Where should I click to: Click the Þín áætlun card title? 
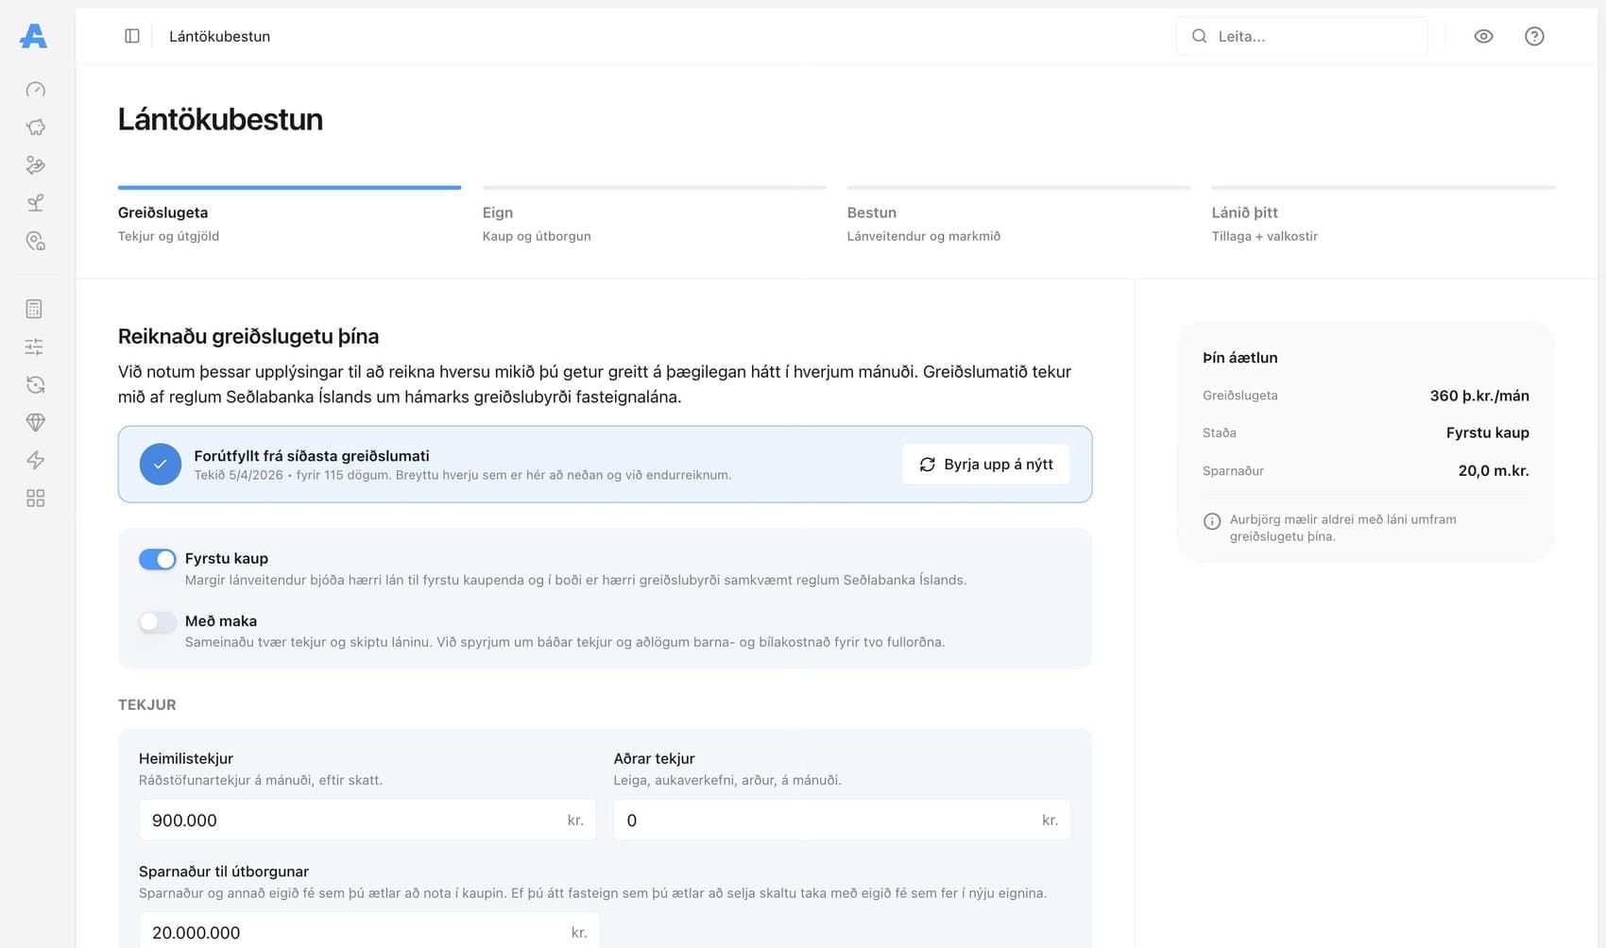[x=1239, y=358]
